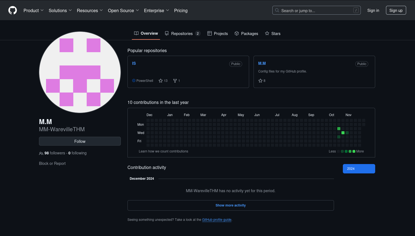Click the fork icon on IS repository
415x236 pixels.
point(175,81)
